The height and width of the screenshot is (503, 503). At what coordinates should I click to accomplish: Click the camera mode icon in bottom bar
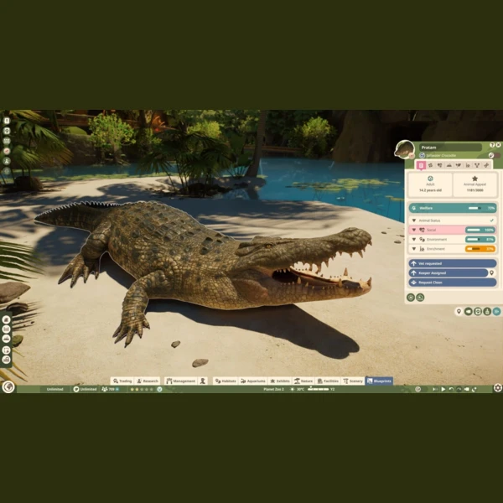467,389
